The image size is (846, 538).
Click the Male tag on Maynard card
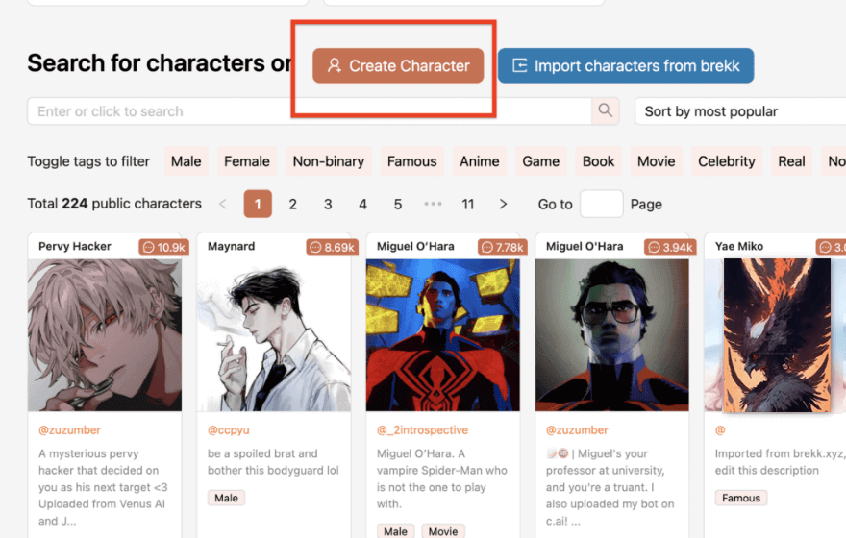[x=226, y=498]
